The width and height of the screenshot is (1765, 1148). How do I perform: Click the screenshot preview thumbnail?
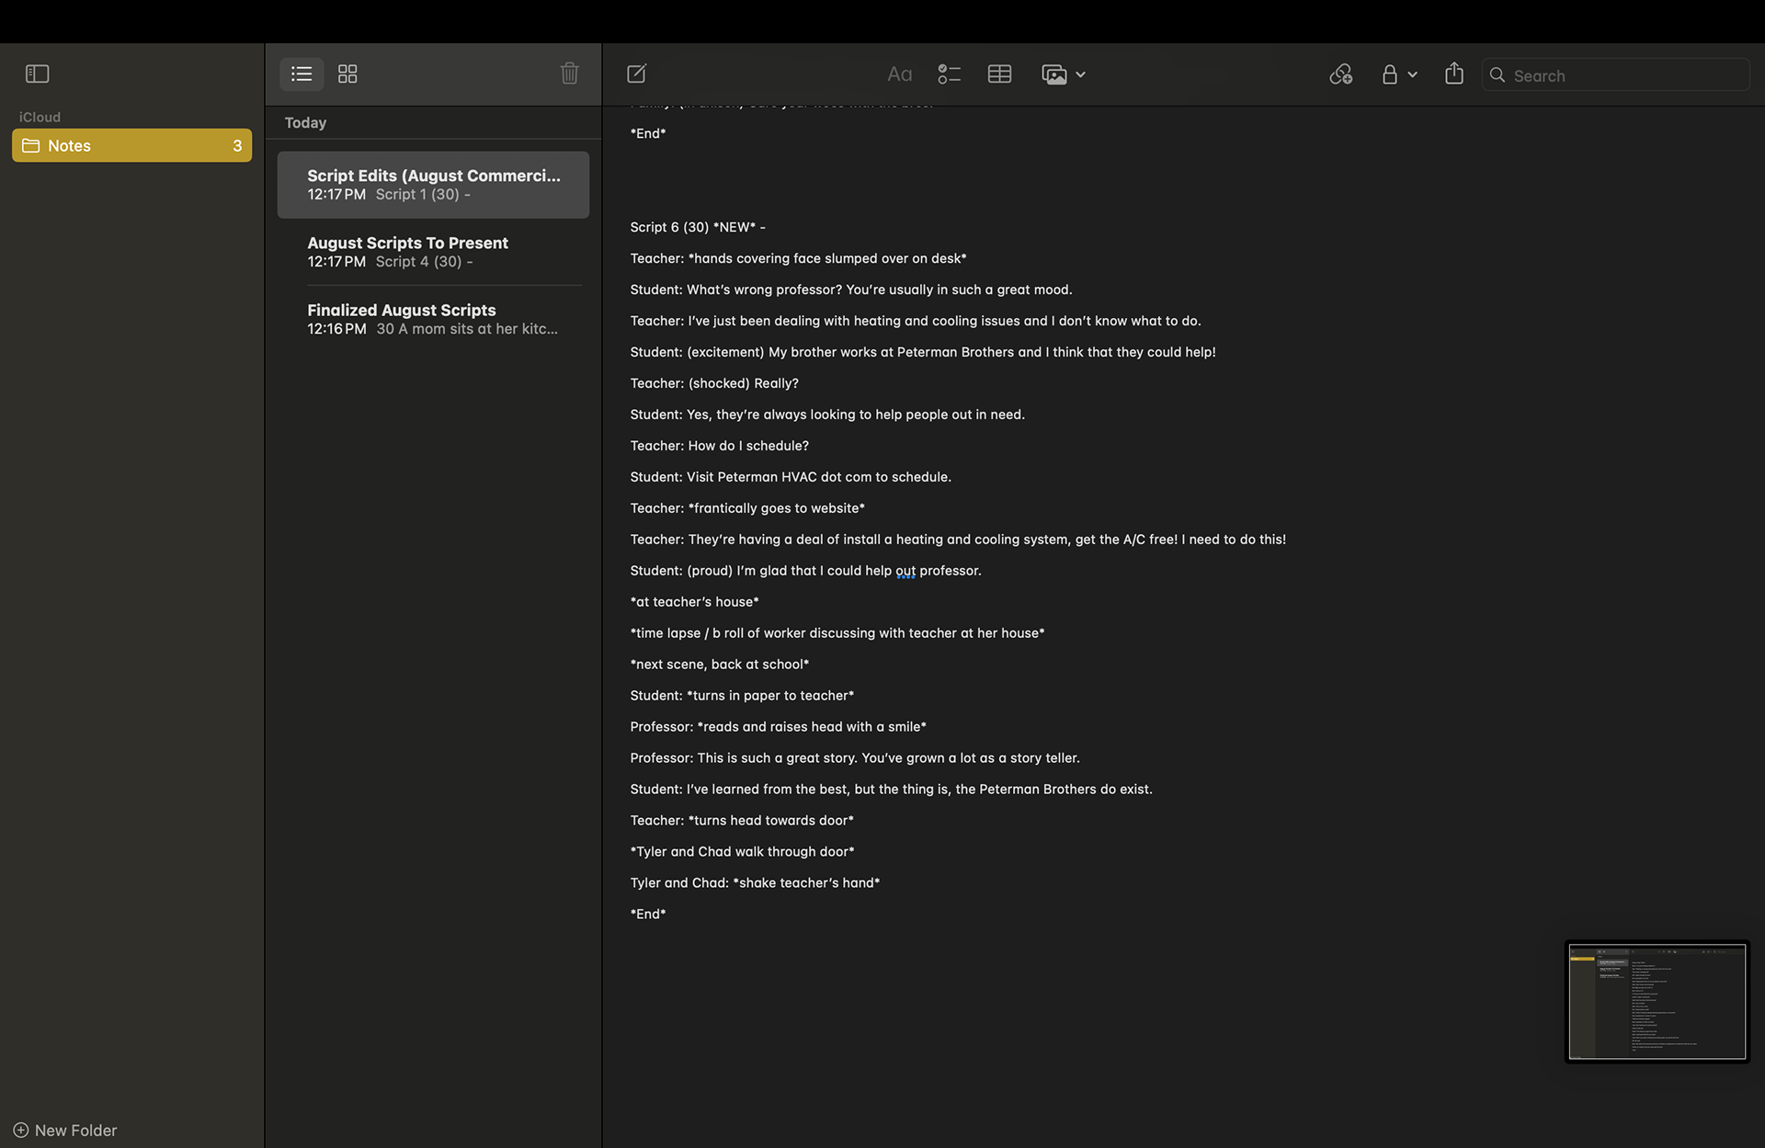pyautogui.click(x=1657, y=1002)
